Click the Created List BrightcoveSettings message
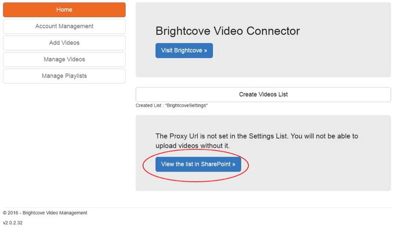 point(171,106)
